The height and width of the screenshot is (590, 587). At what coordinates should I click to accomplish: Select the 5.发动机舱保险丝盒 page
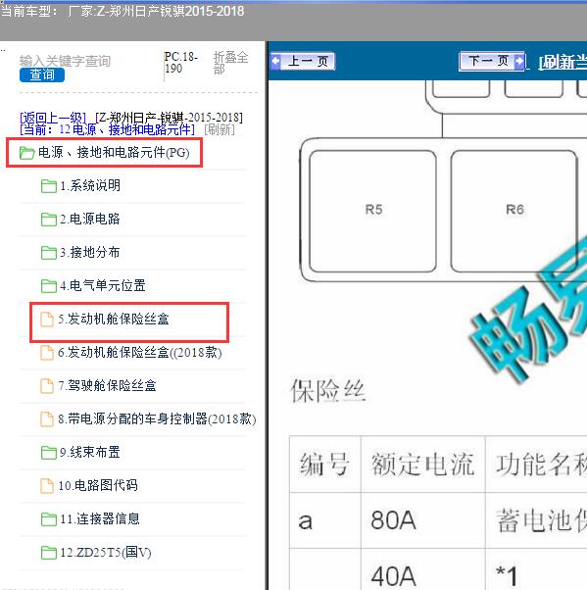pos(114,320)
